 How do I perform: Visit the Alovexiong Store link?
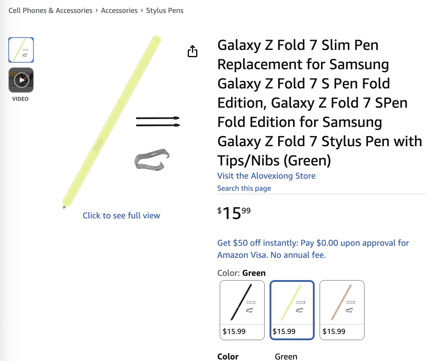(x=266, y=176)
